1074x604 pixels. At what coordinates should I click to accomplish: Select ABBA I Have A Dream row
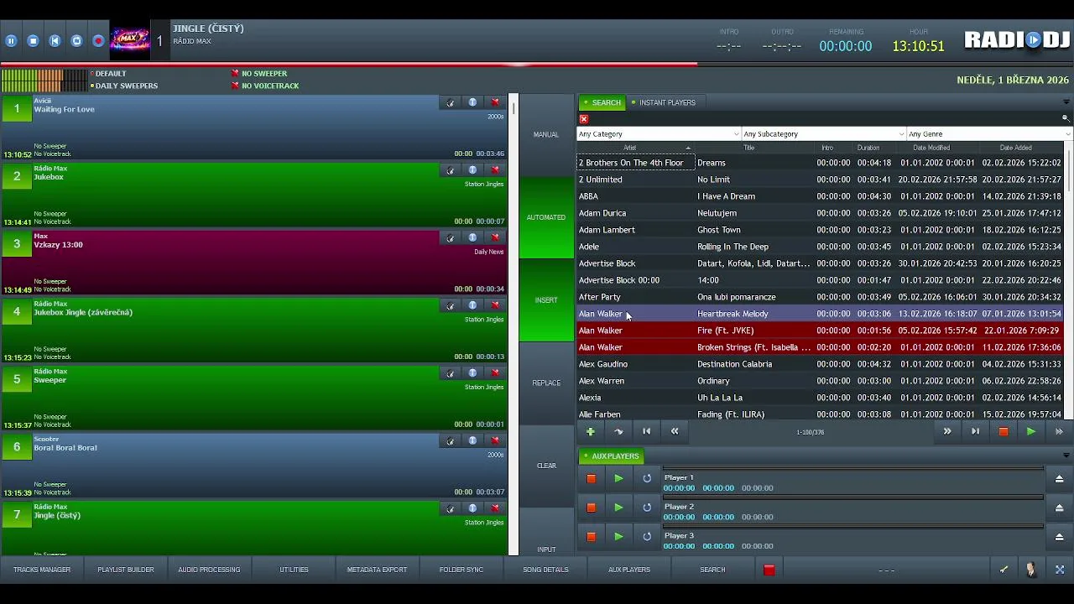[x=821, y=196]
